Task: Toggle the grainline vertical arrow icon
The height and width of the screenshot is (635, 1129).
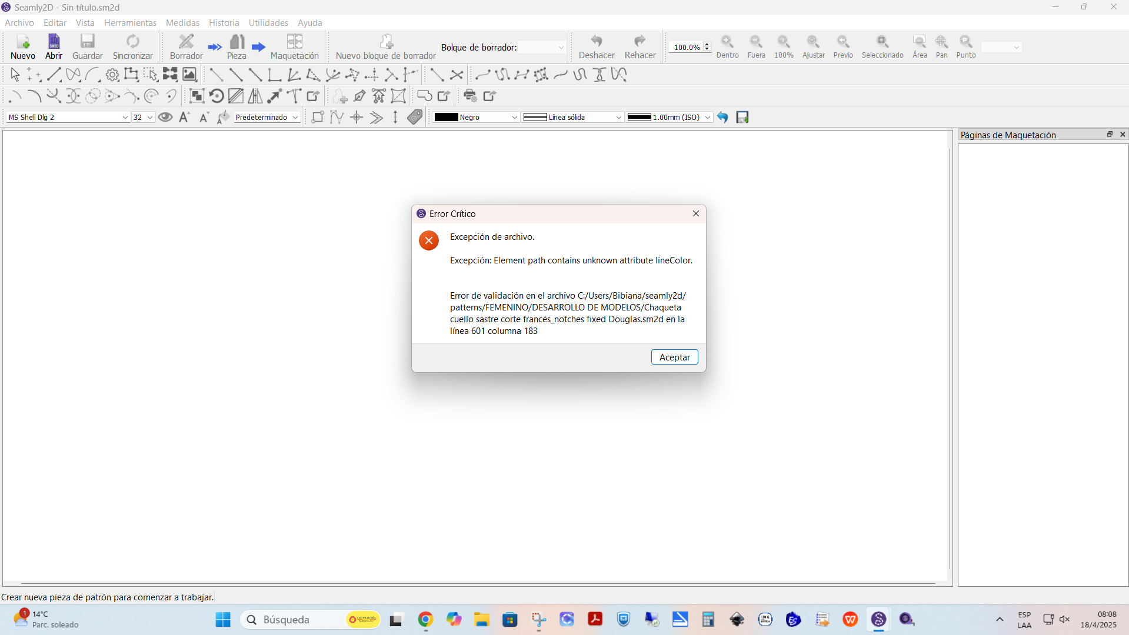Action: (395, 117)
